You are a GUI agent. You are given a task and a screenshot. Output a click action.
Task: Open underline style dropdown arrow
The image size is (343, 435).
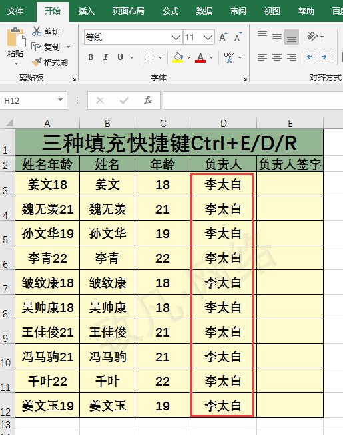(132, 57)
